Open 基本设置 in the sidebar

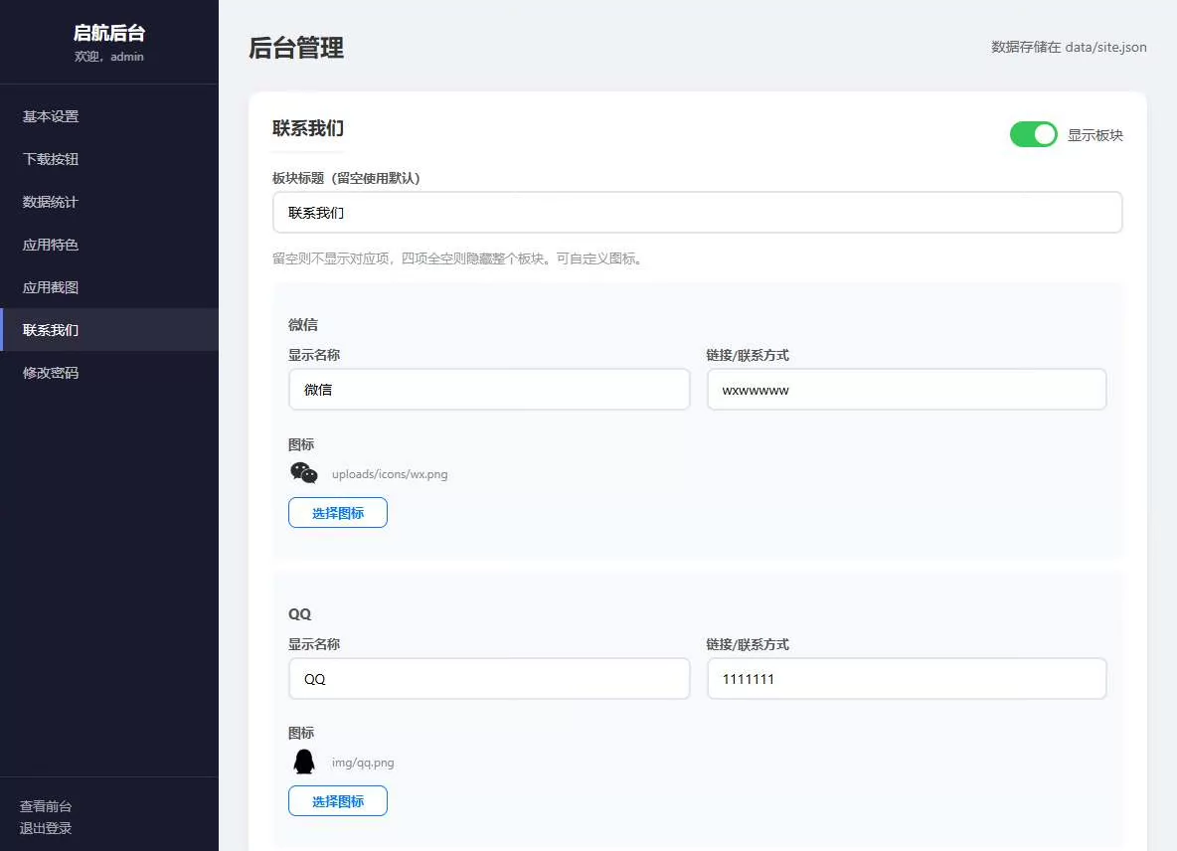[x=109, y=116]
